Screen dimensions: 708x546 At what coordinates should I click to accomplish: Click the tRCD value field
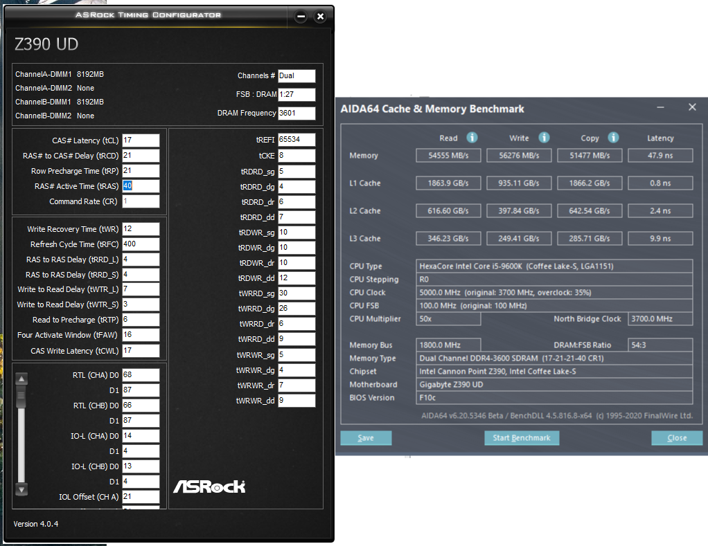(141, 156)
